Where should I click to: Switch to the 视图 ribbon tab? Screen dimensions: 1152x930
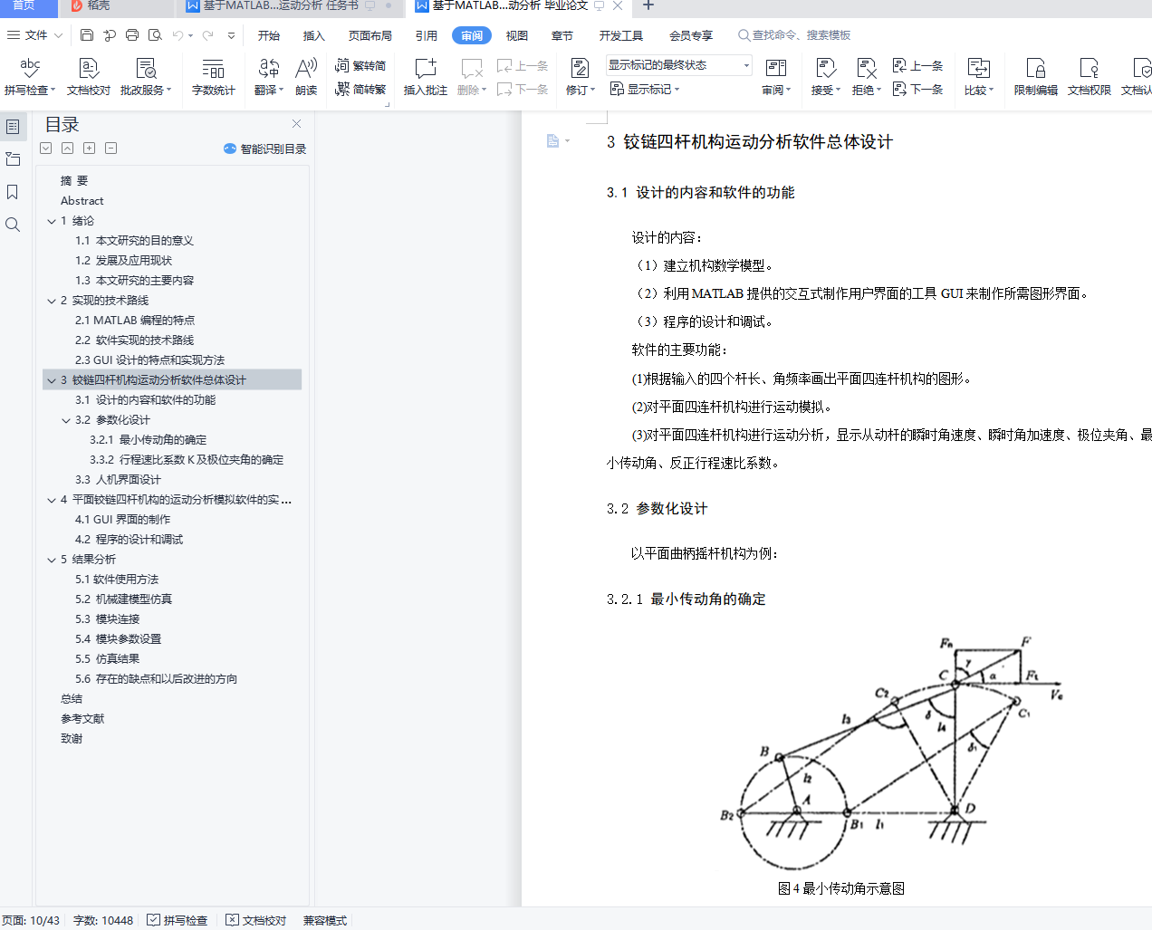pyautogui.click(x=517, y=35)
